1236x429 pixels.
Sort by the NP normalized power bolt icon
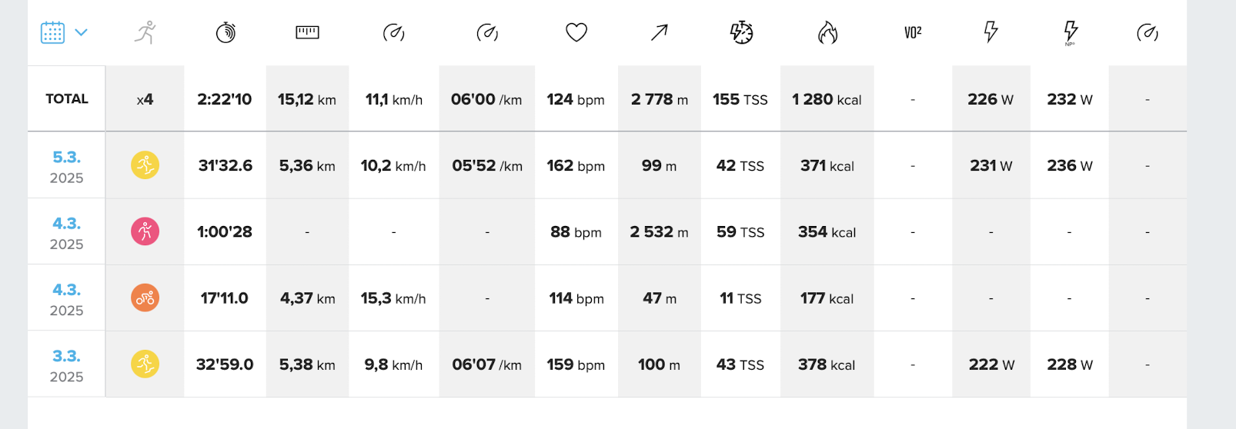point(1071,33)
